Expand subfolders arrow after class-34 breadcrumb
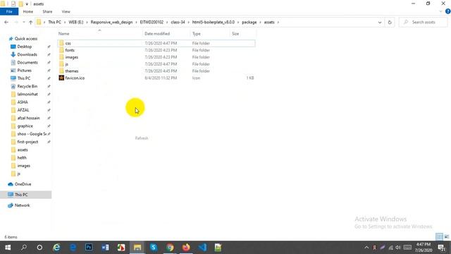This screenshot has width=451, height=254. [x=189, y=22]
